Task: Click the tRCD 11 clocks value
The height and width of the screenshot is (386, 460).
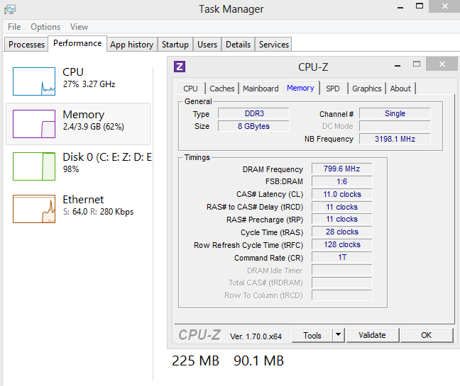Action: [x=341, y=207]
